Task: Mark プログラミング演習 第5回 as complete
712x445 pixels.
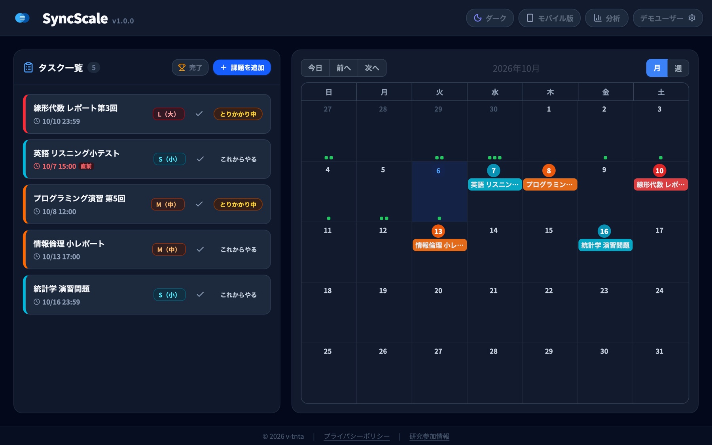Action: point(199,204)
